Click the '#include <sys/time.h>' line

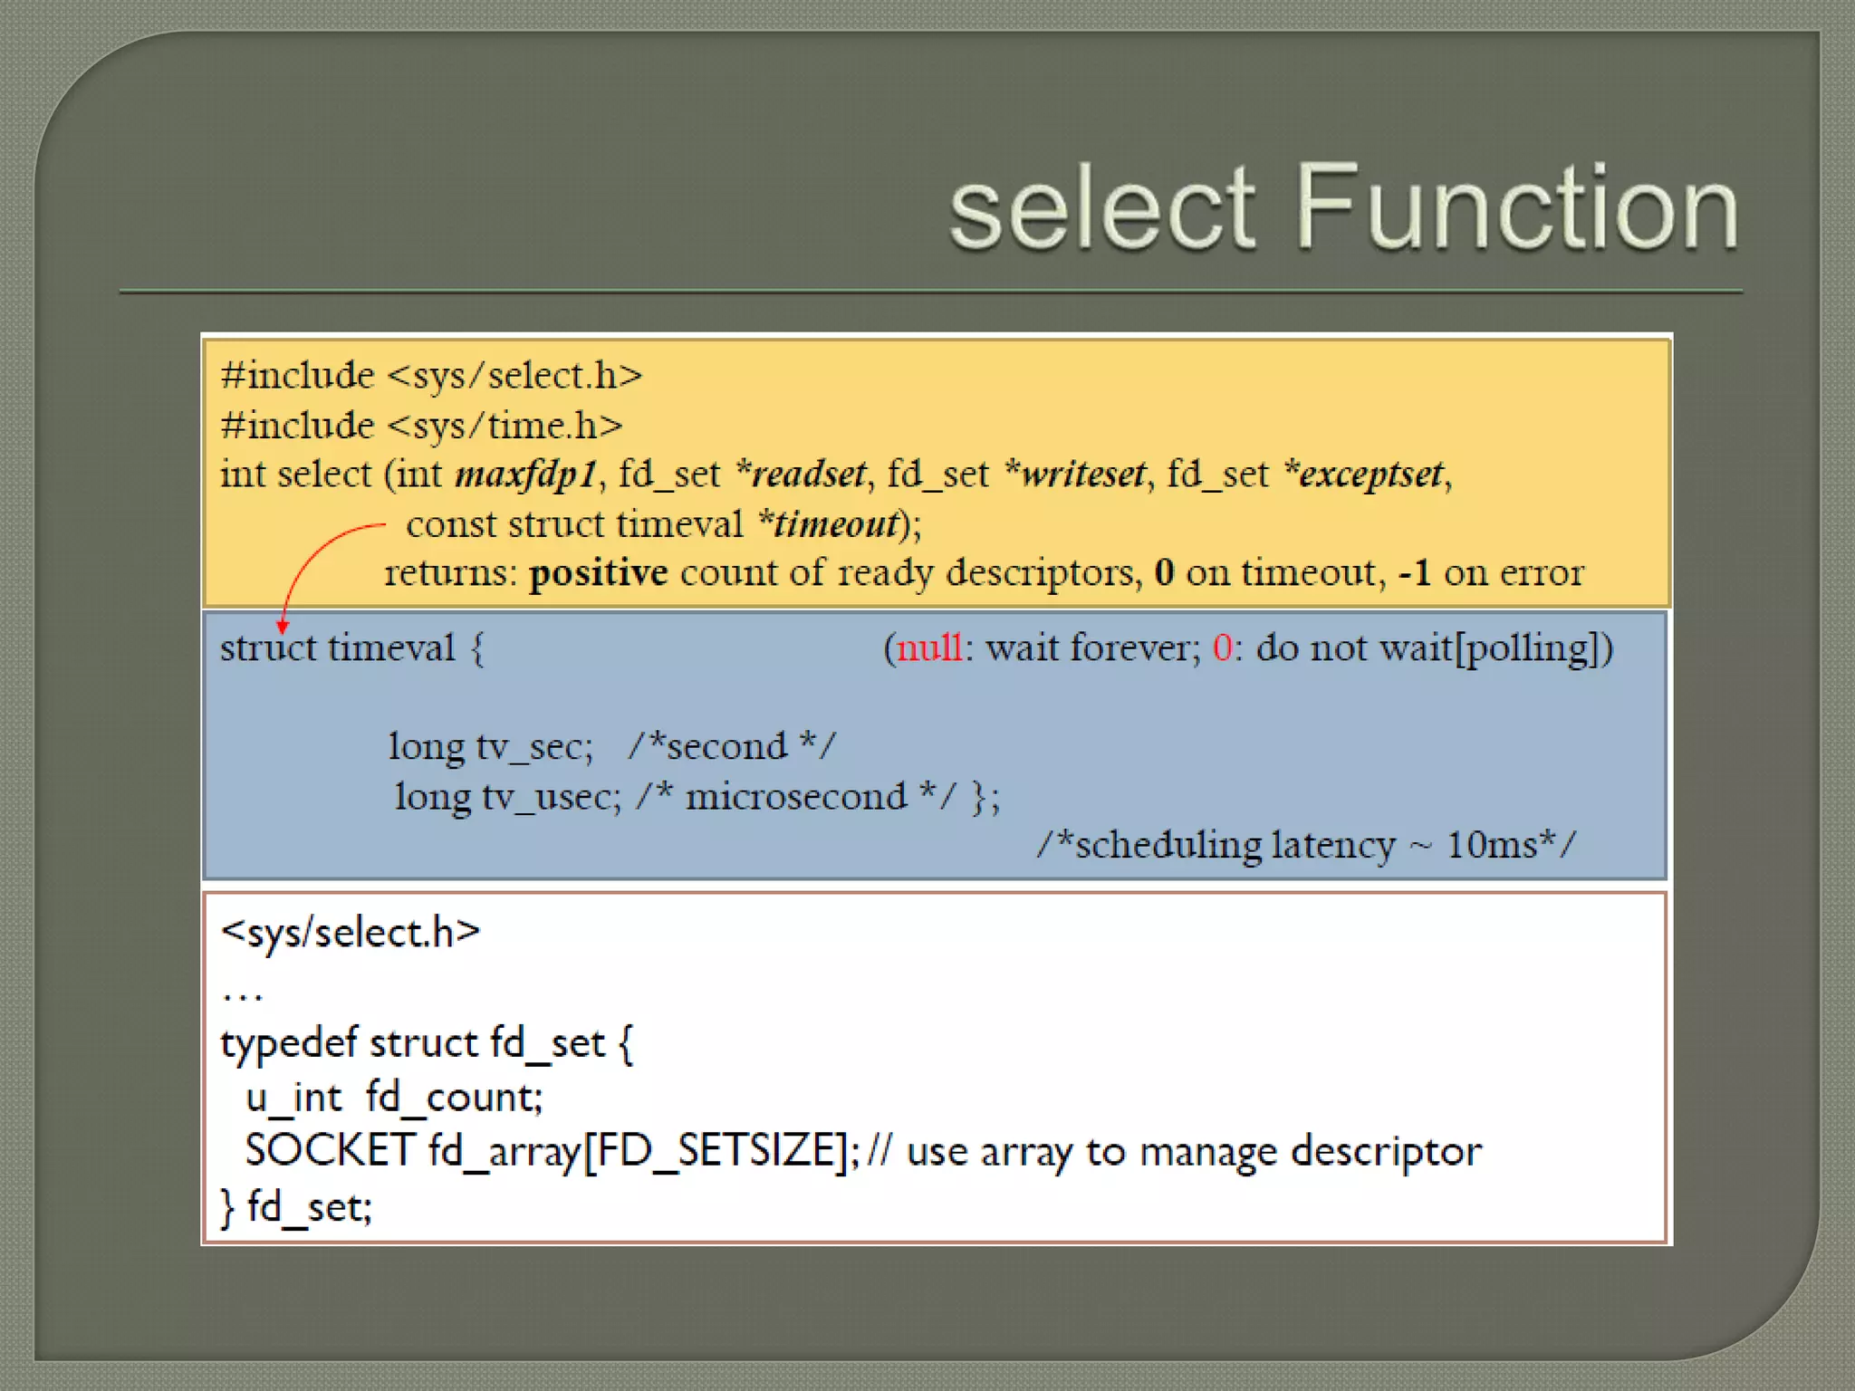(x=421, y=426)
